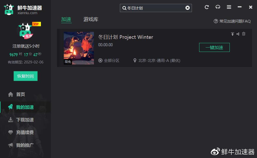The height and width of the screenshot is (158, 257).
Task: Switch to the 游戏库 tab
Action: (x=91, y=19)
